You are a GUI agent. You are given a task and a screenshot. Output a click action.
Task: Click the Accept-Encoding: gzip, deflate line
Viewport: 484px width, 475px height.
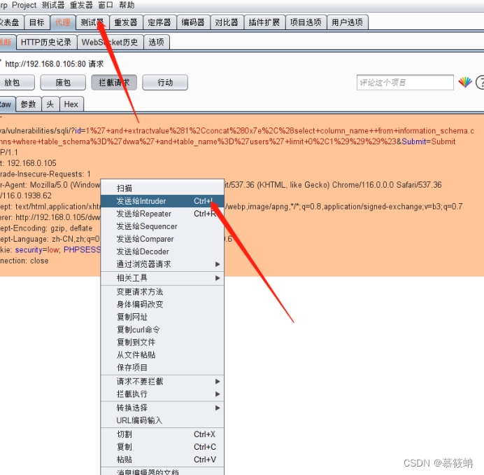46,228
